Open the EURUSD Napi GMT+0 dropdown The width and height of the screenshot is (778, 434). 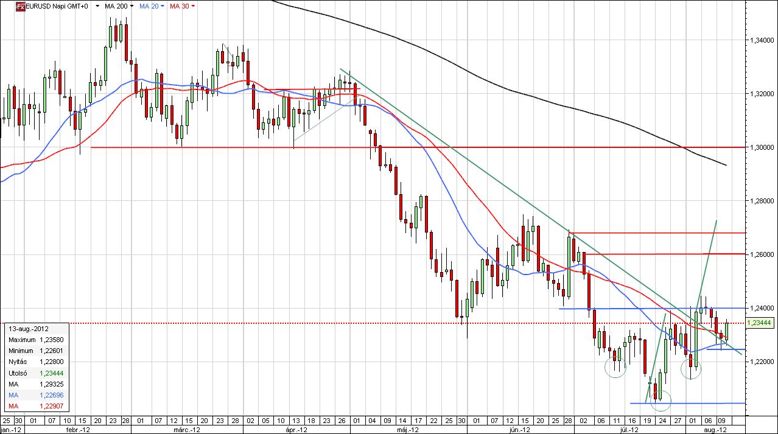[x=97, y=6]
